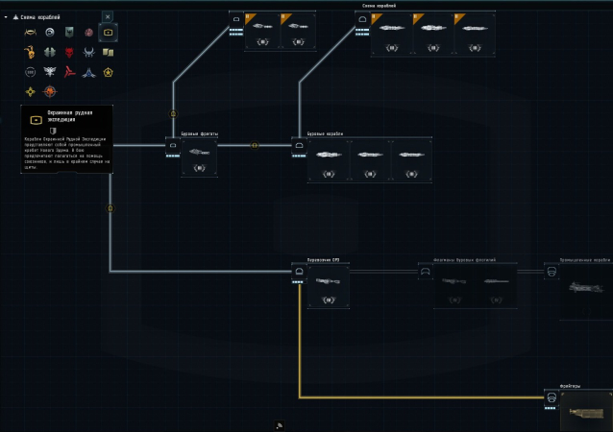Image resolution: width=613 pixels, height=432 pixels.
Task: Click the Фрейтеры skill group icon
Action: pos(552,397)
